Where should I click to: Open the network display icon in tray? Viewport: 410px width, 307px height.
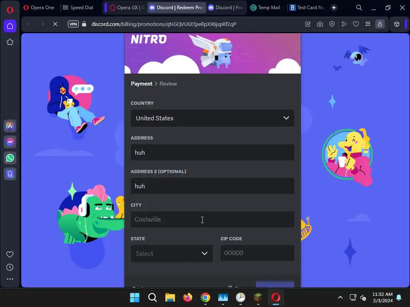click(x=353, y=297)
